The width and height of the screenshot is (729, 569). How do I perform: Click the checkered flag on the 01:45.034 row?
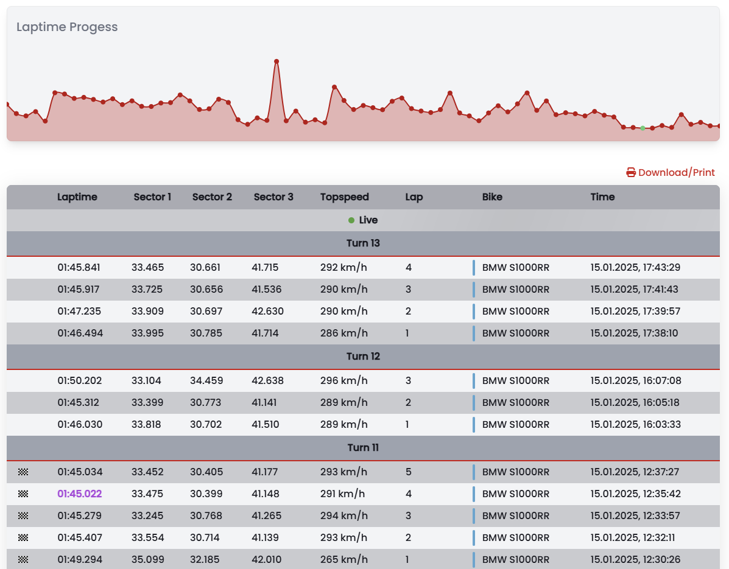click(x=23, y=472)
